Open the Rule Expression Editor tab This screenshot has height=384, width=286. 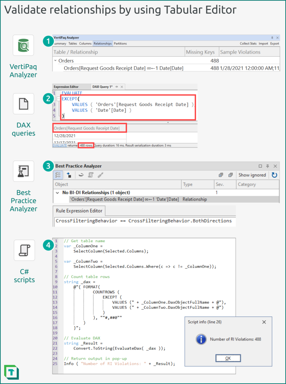point(79,211)
